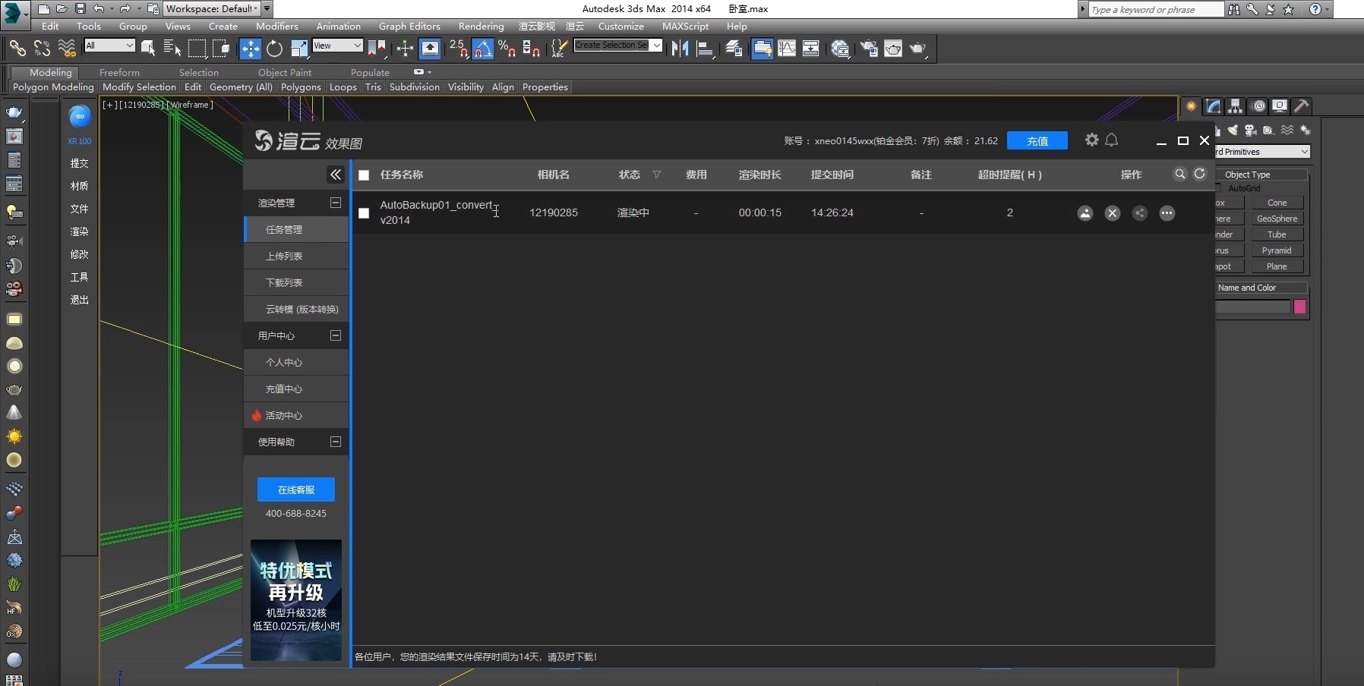The height and width of the screenshot is (686, 1364).
Task: Toggle Percent Snap in the toolbar
Action: click(507, 49)
